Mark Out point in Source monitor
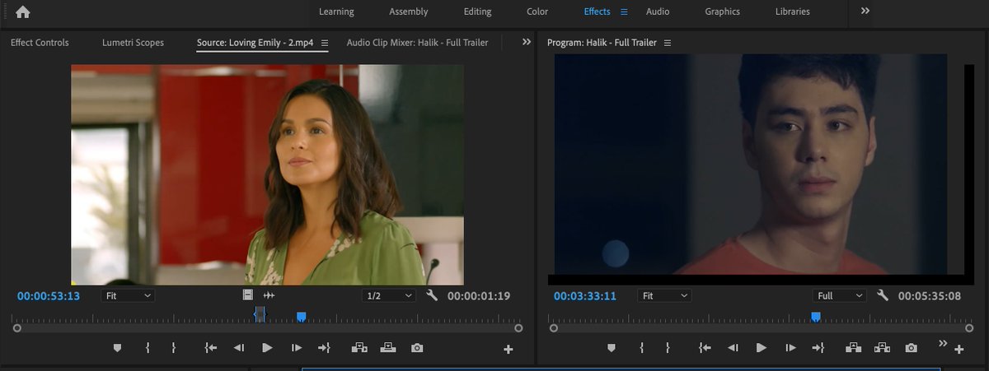 click(x=173, y=348)
